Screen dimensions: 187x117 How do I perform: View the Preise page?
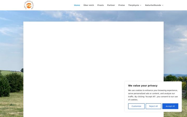pyautogui.click(x=122, y=5)
